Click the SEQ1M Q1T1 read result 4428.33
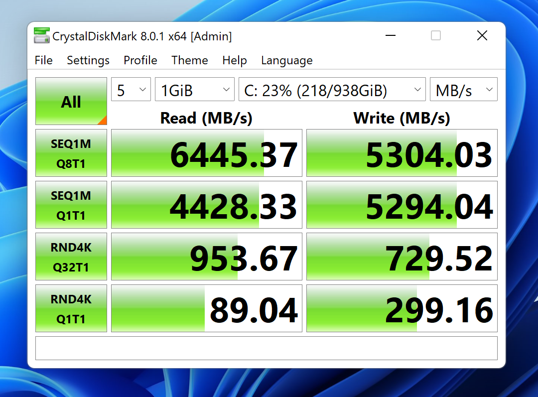This screenshot has height=397, width=538. (x=207, y=205)
